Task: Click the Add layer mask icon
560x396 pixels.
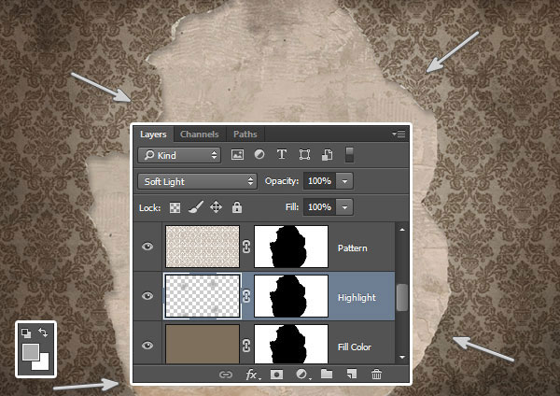Action: click(276, 375)
